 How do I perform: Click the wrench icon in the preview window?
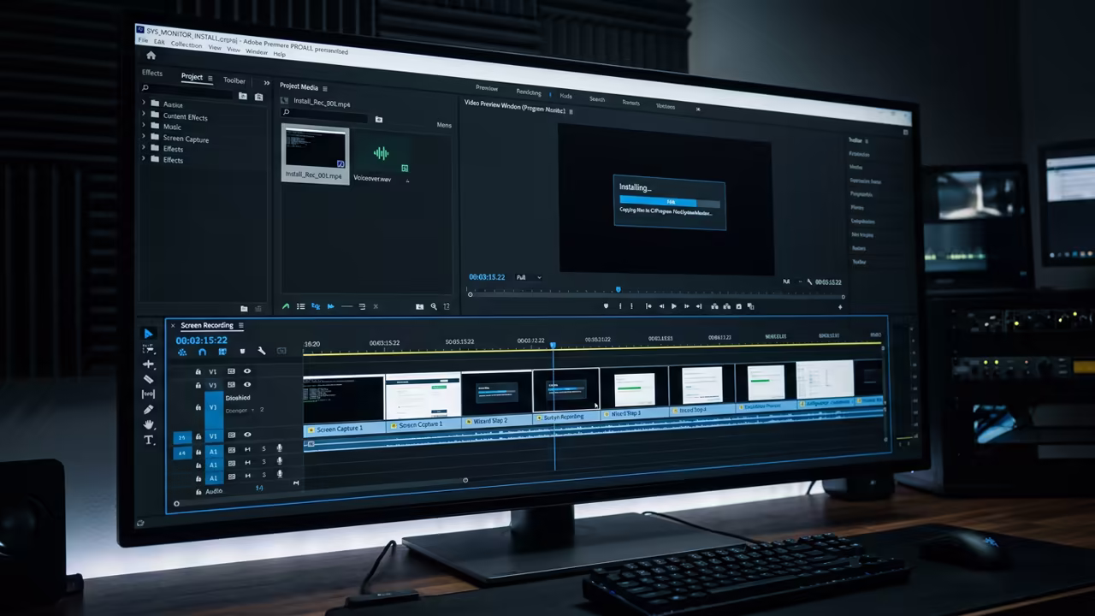[809, 281]
